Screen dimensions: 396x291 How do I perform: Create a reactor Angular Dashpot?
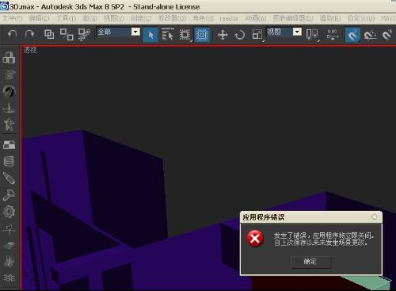(x=9, y=195)
